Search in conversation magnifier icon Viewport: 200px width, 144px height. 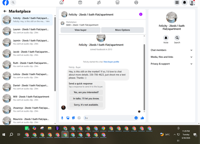177,38
